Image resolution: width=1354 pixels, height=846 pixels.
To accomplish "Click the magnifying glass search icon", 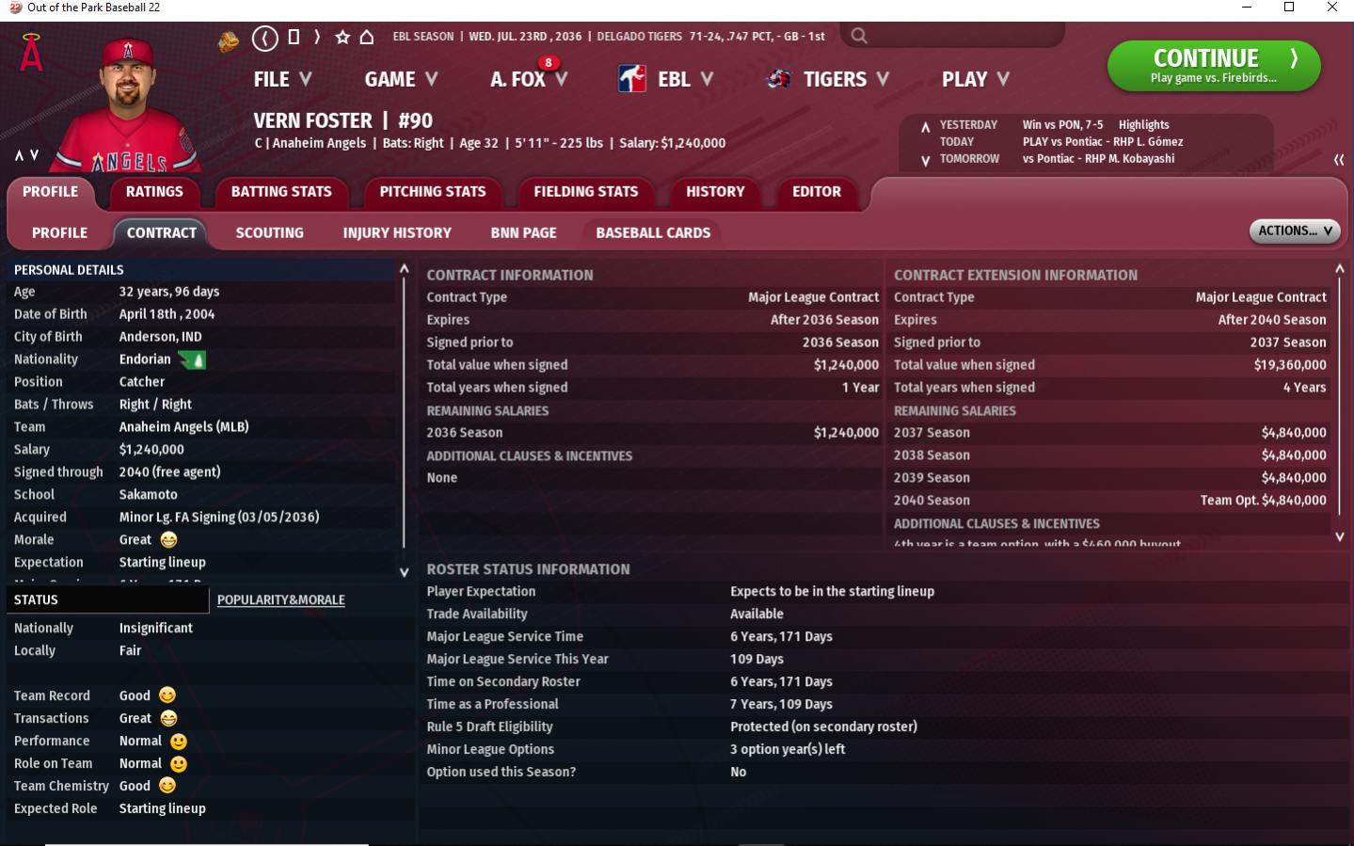I will tap(858, 37).
